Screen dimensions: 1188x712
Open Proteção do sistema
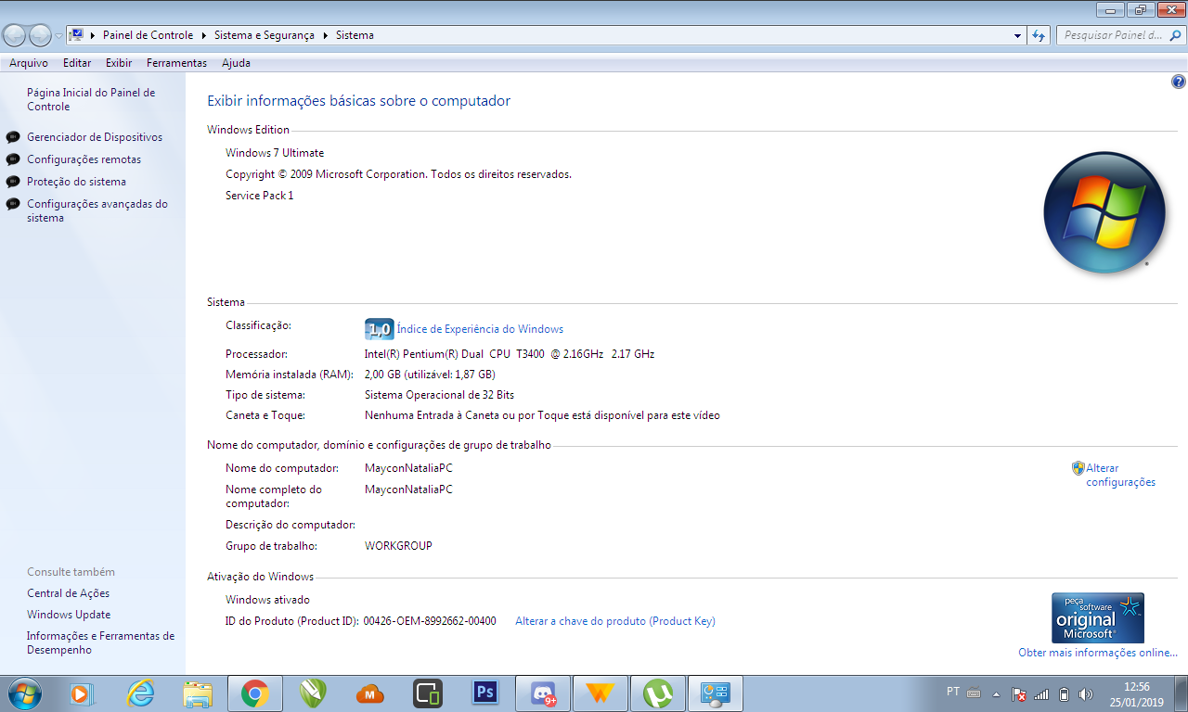[x=76, y=182]
